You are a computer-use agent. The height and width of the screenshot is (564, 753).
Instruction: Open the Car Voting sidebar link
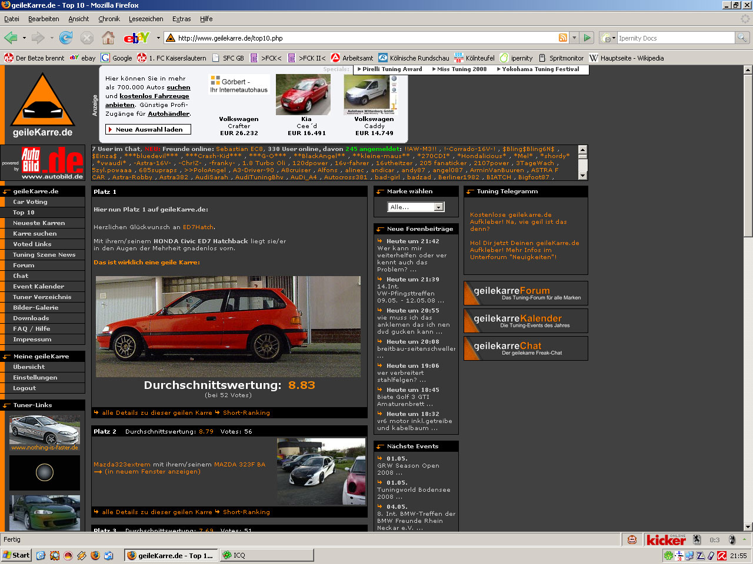pos(30,202)
